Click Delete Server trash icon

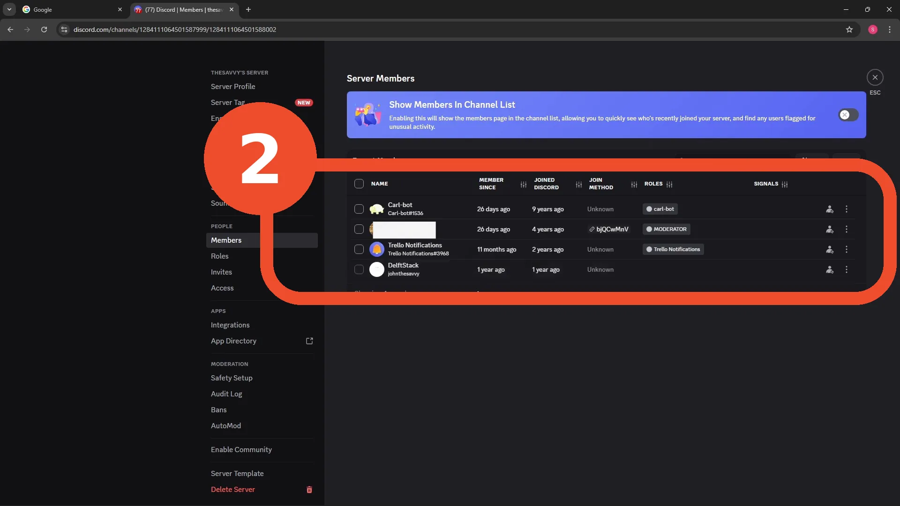click(x=309, y=490)
